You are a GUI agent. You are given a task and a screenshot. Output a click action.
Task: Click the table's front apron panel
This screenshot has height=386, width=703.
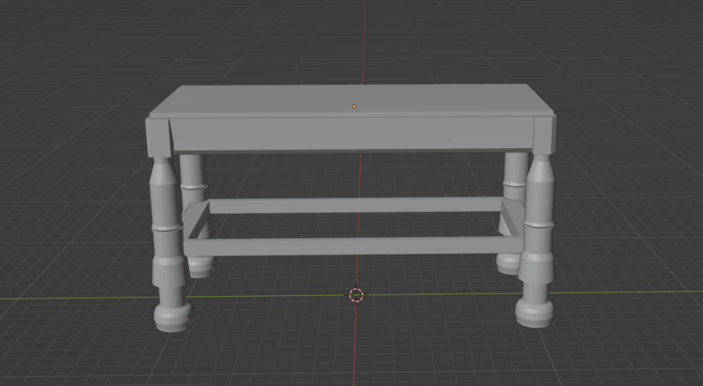coord(350,134)
